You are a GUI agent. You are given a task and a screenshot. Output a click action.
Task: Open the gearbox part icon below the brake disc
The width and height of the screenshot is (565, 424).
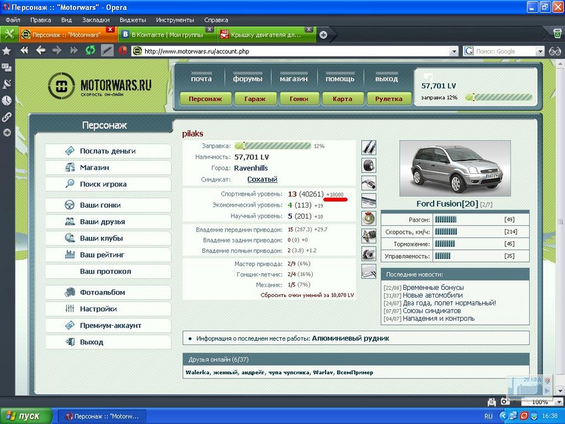369,236
